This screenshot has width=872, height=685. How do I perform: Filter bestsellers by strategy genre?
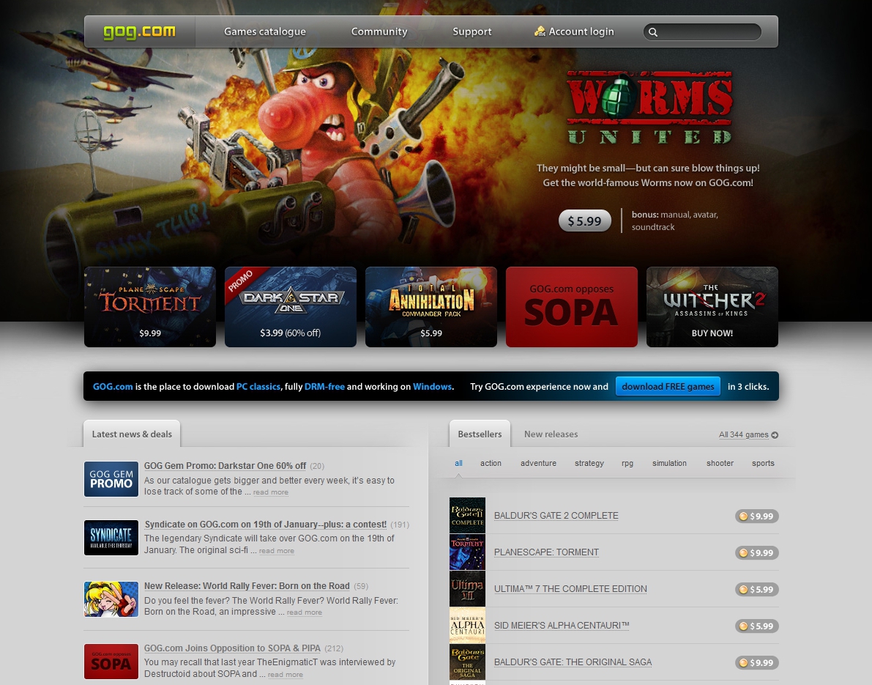[589, 463]
